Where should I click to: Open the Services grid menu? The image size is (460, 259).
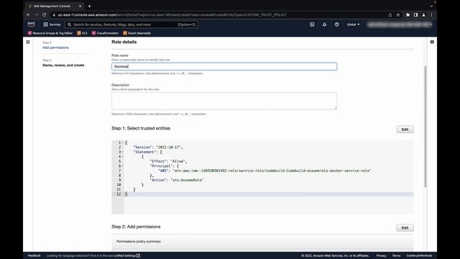pos(52,24)
